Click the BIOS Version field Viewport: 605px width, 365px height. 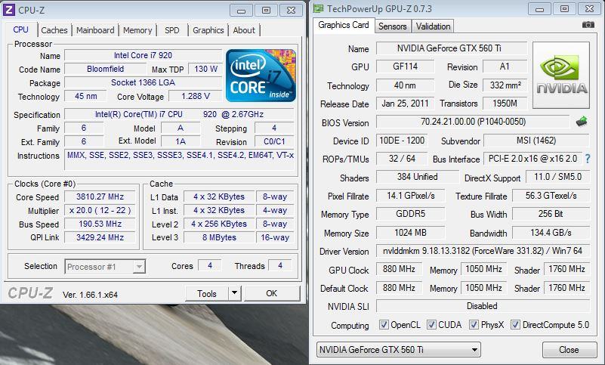click(x=473, y=122)
